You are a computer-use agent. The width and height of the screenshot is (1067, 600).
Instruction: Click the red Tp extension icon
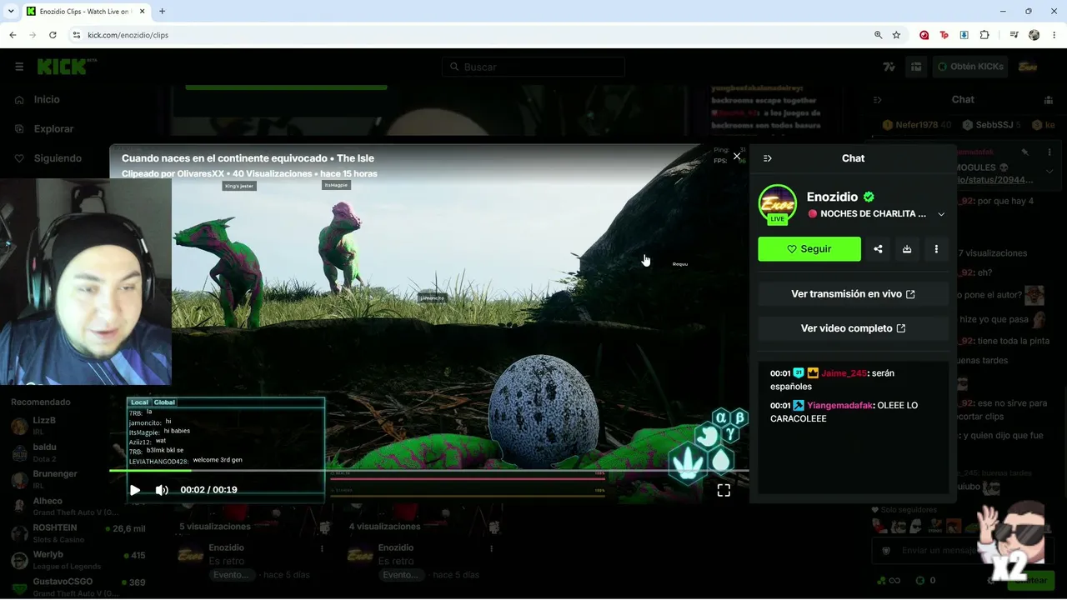coord(944,35)
